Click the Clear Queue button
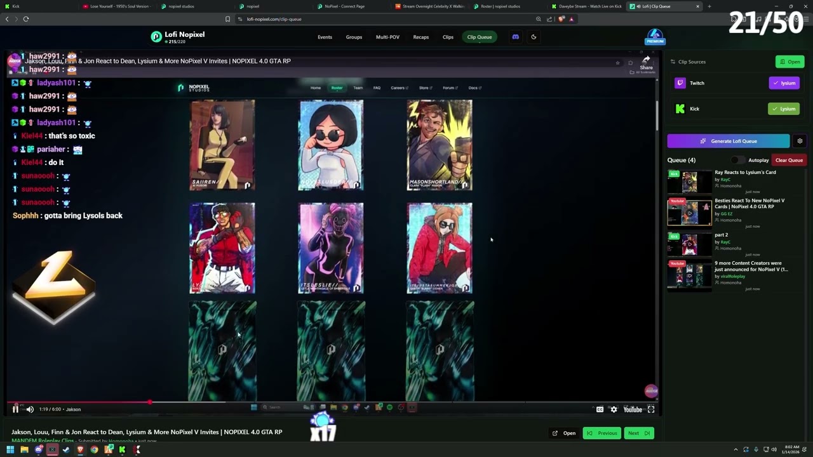The image size is (813, 457). 789,160
